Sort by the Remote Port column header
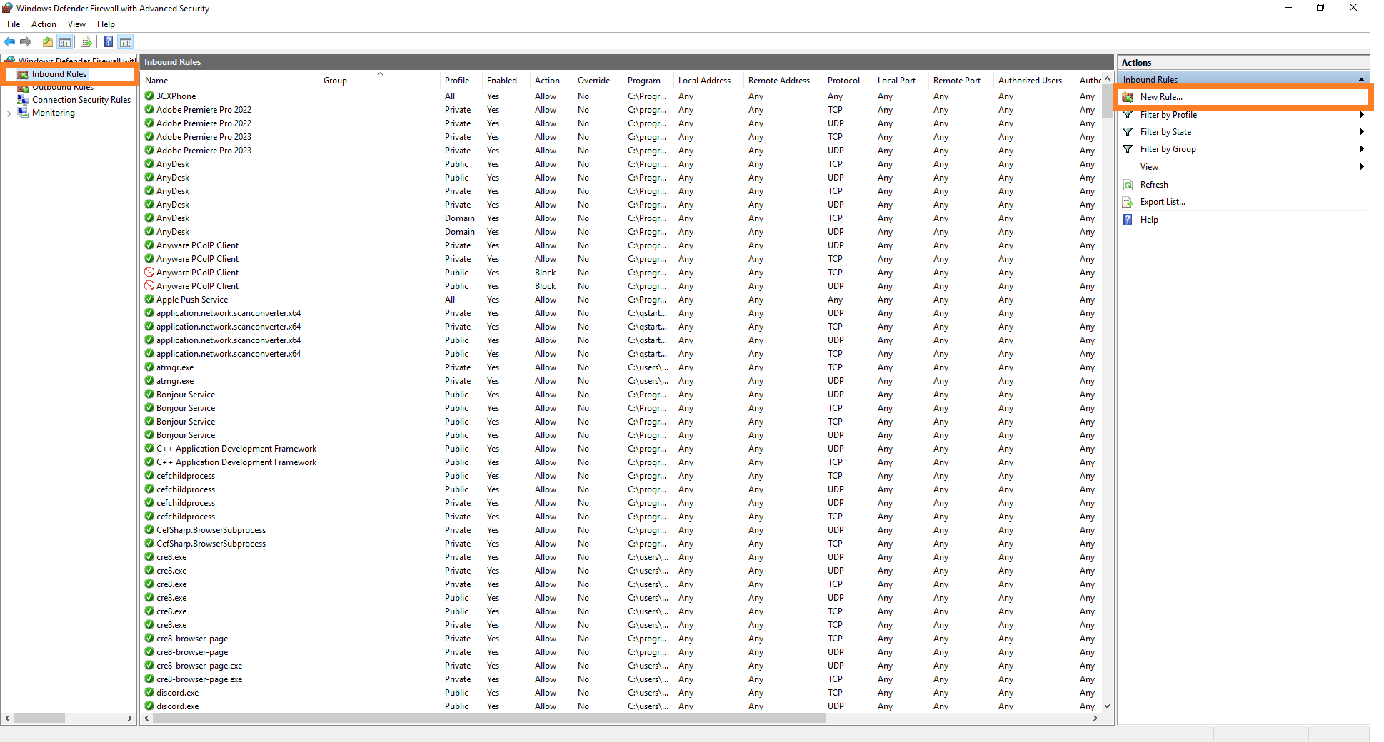The width and height of the screenshot is (1384, 742). click(961, 81)
